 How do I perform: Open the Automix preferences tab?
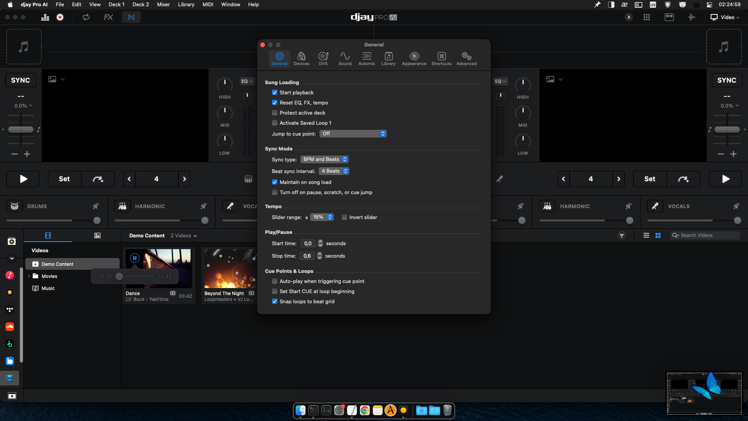coord(367,58)
